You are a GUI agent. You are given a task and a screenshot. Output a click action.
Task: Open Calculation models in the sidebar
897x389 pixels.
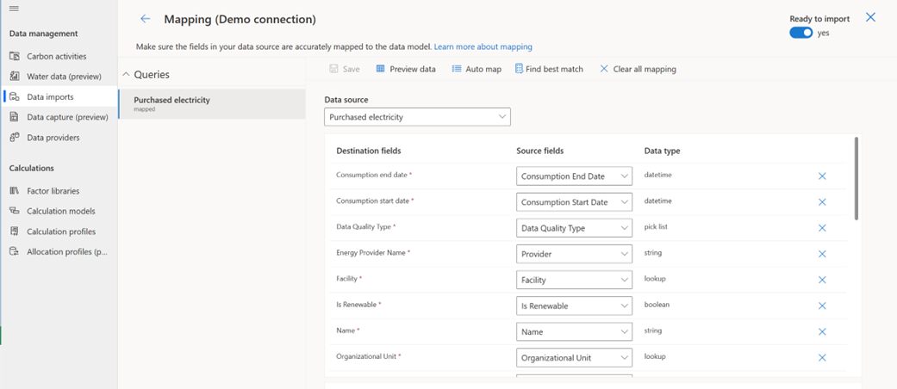(x=60, y=211)
